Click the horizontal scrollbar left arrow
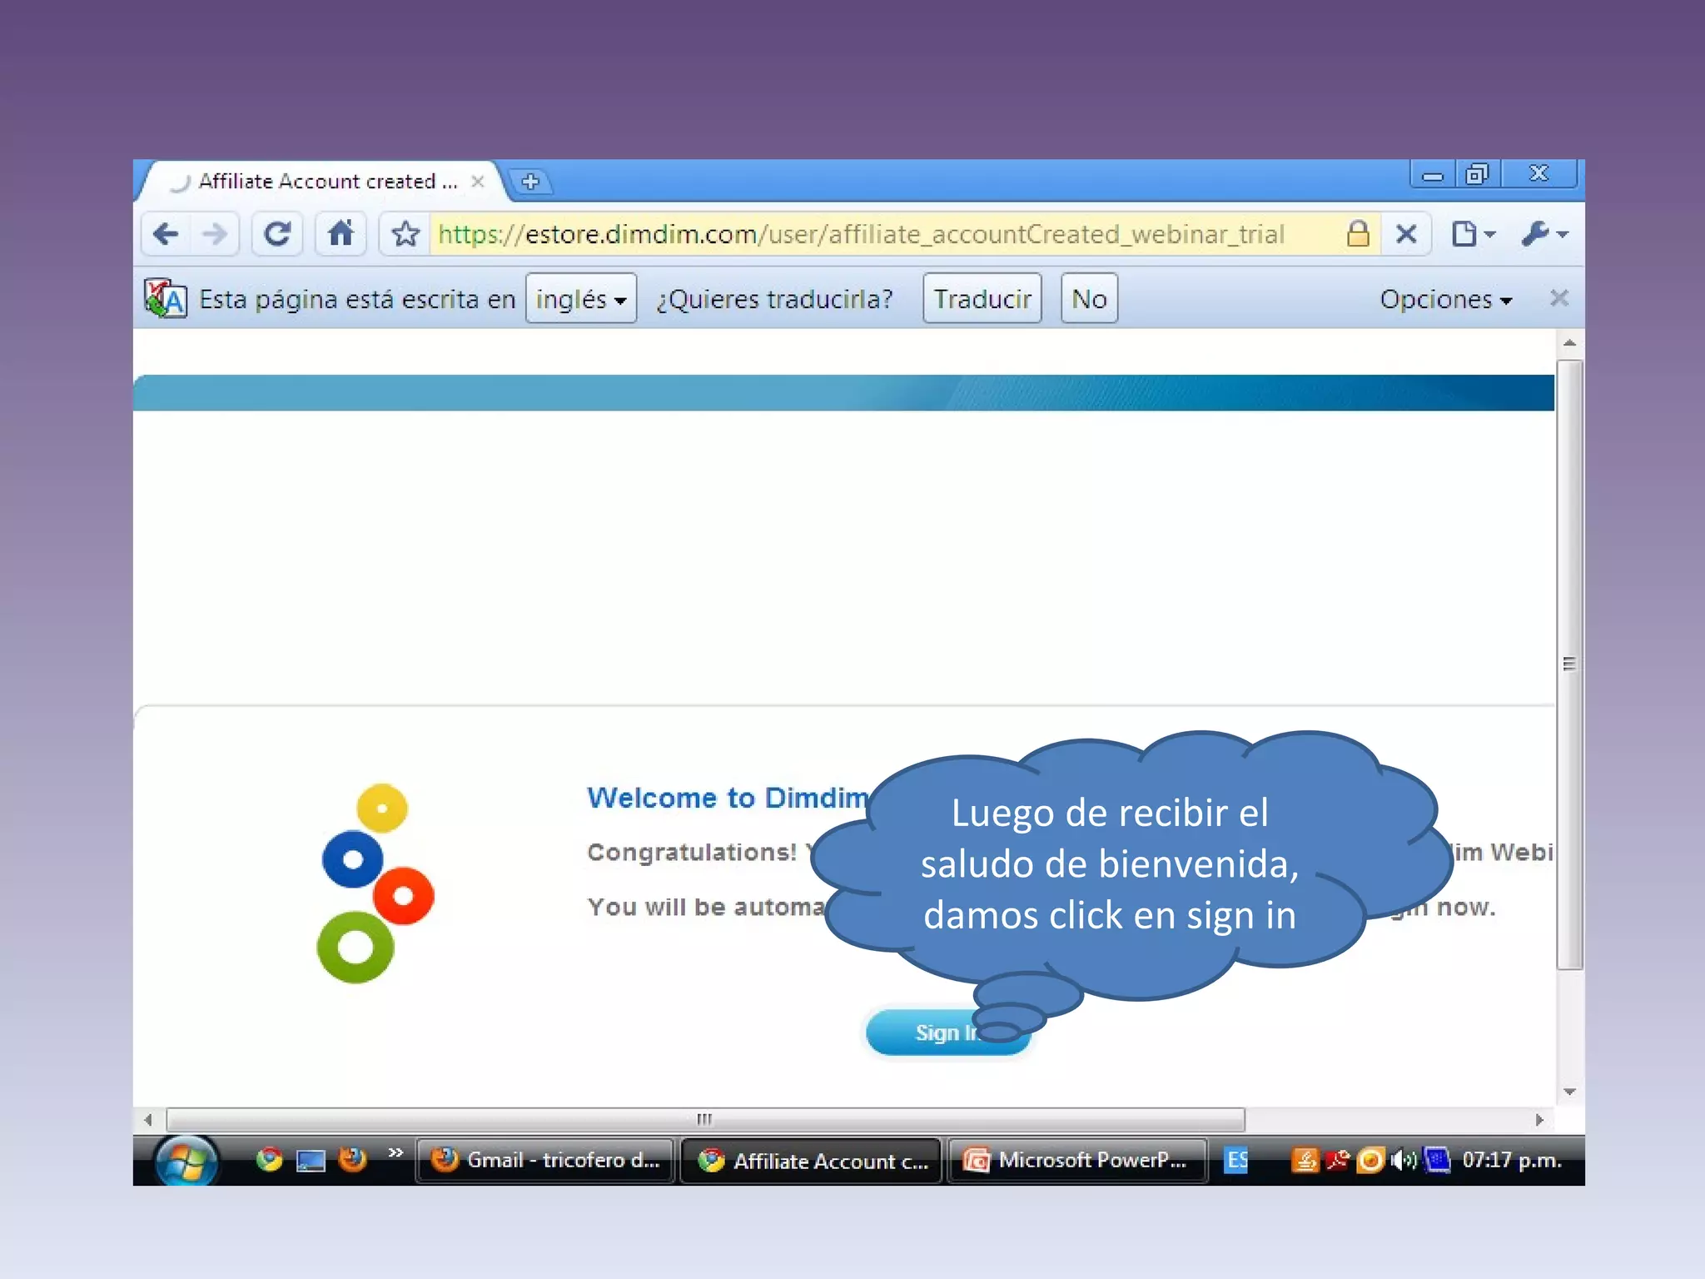This screenshot has height=1279, width=1705. click(x=148, y=1120)
